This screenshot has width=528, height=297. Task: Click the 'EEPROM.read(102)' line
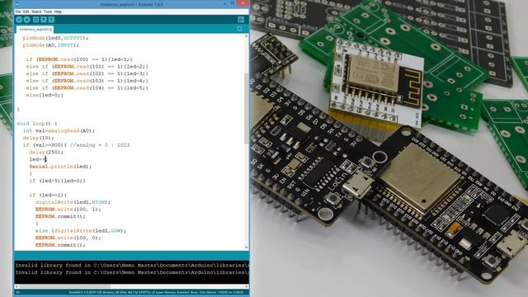[x=87, y=73]
